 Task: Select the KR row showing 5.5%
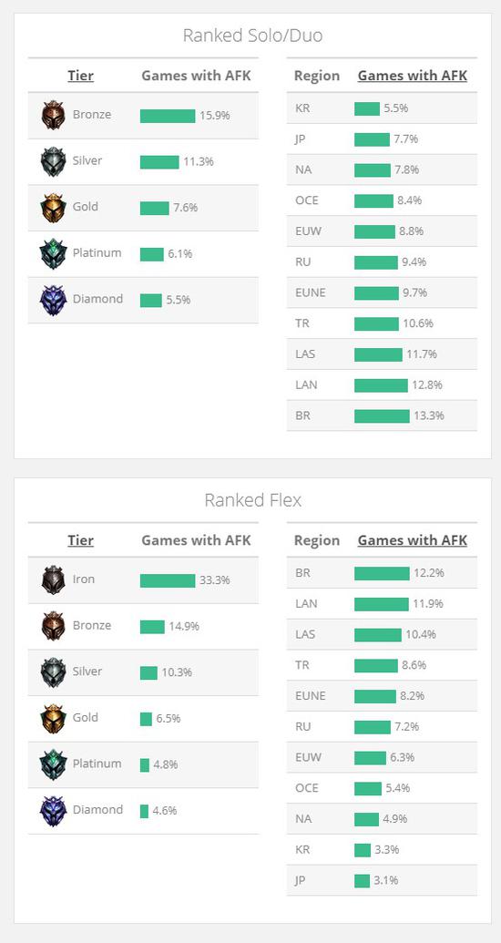tap(382, 108)
